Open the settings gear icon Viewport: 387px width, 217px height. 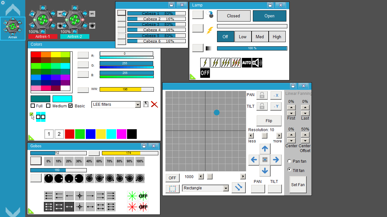3,3
